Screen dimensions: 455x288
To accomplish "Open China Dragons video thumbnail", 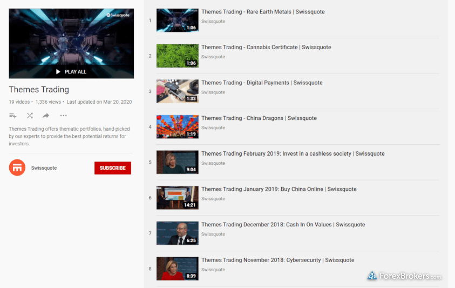I will pyautogui.click(x=178, y=126).
